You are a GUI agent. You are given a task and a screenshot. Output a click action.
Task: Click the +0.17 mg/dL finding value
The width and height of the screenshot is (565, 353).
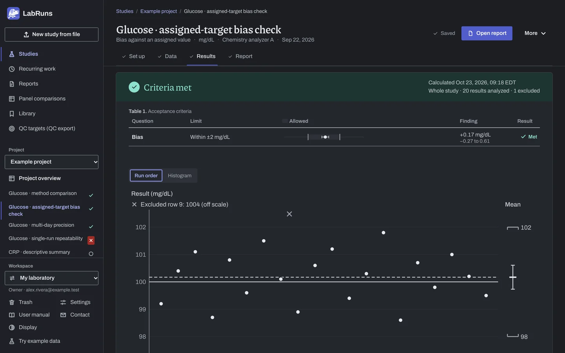tap(475, 135)
